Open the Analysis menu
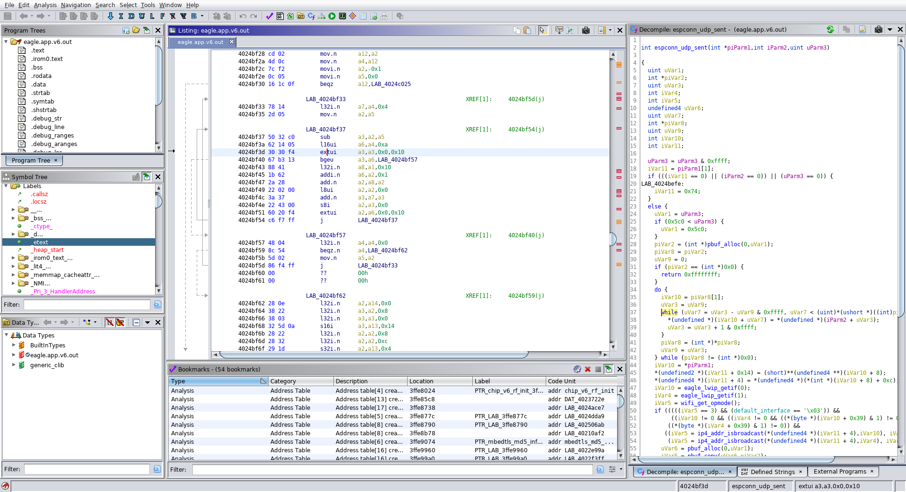 pos(45,5)
